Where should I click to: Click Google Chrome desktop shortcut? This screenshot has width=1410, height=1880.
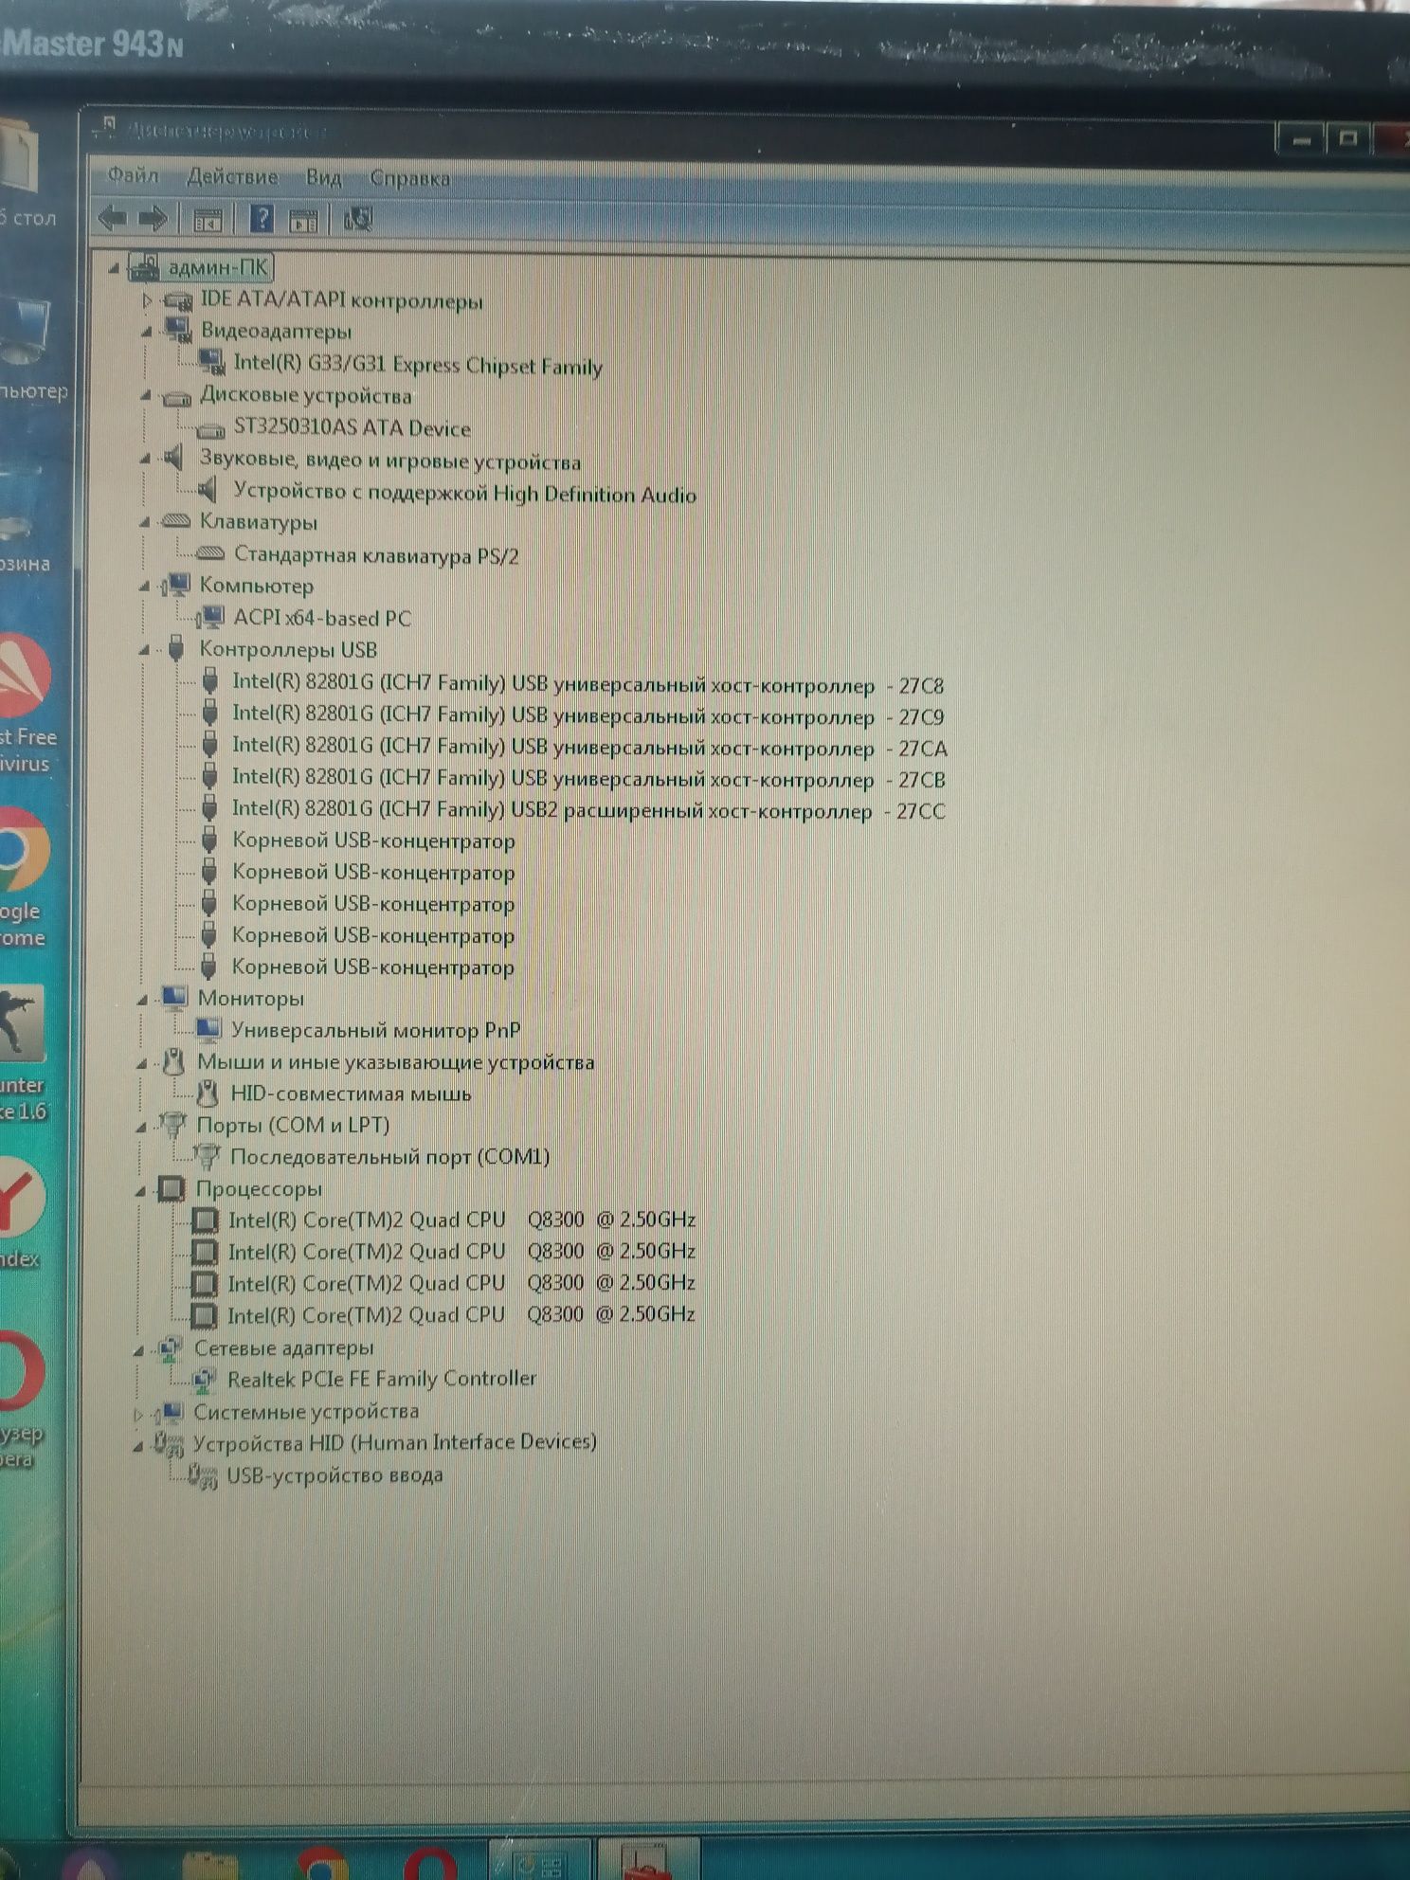pyautogui.click(x=23, y=877)
